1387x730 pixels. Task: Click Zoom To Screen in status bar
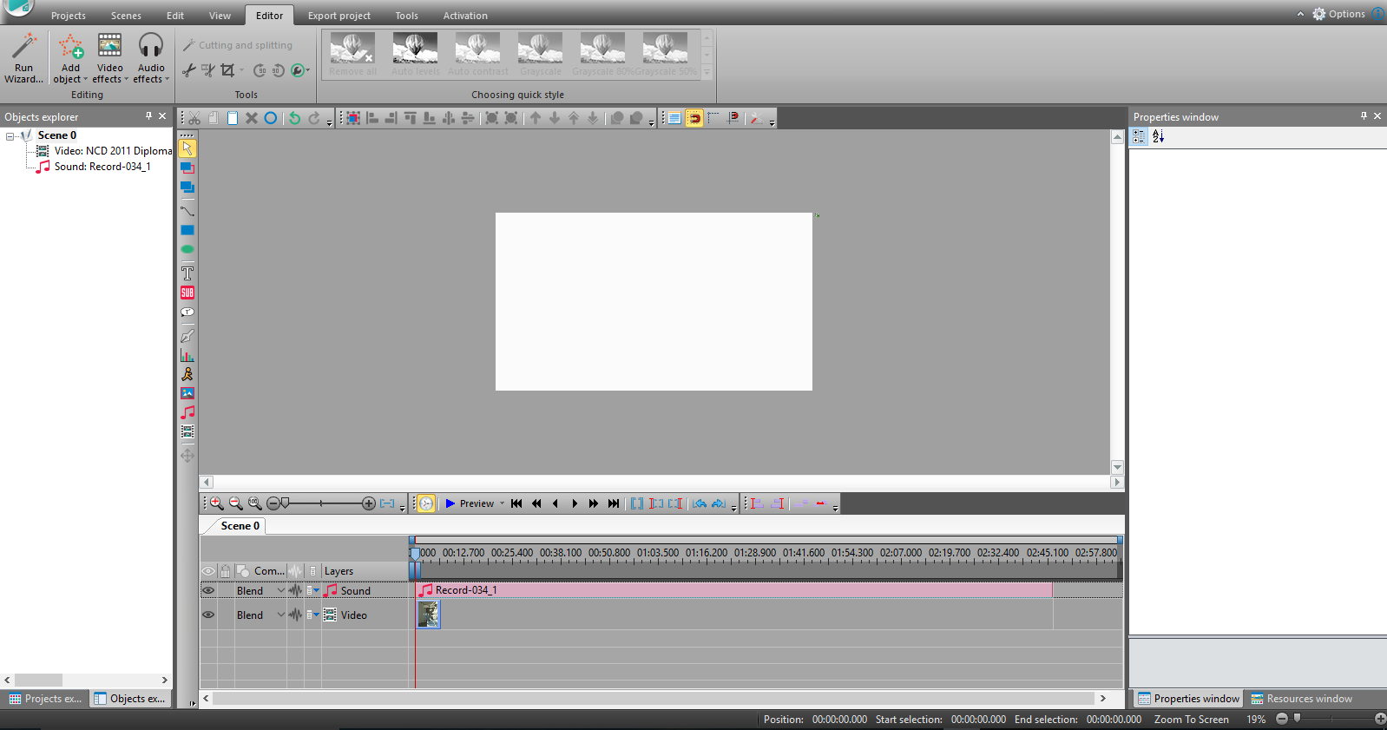pyautogui.click(x=1191, y=720)
